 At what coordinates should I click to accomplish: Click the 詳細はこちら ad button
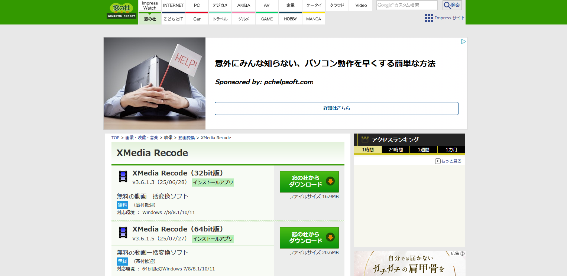pos(337,108)
